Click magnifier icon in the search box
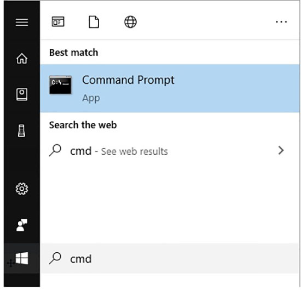The width and height of the screenshot is (301, 290). [55, 258]
